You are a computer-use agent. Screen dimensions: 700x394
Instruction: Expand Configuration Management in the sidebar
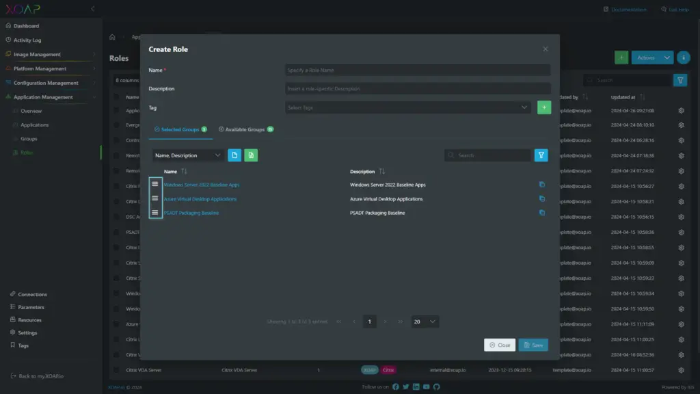(51, 83)
